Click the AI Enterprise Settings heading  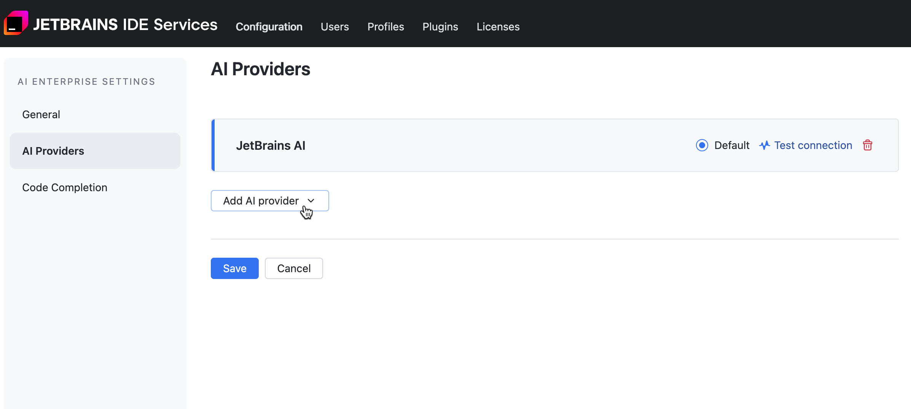tap(86, 81)
